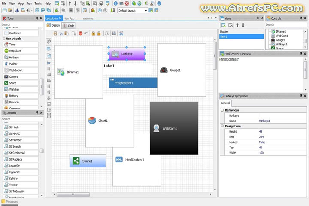Screen dimensions: 309x206
Task: Click the bring to front icon in left designer bar
Action: tap(48, 49)
